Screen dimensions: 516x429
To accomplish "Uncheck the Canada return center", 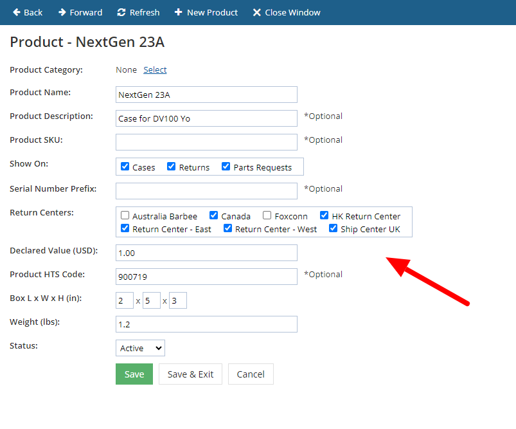I will [x=213, y=215].
